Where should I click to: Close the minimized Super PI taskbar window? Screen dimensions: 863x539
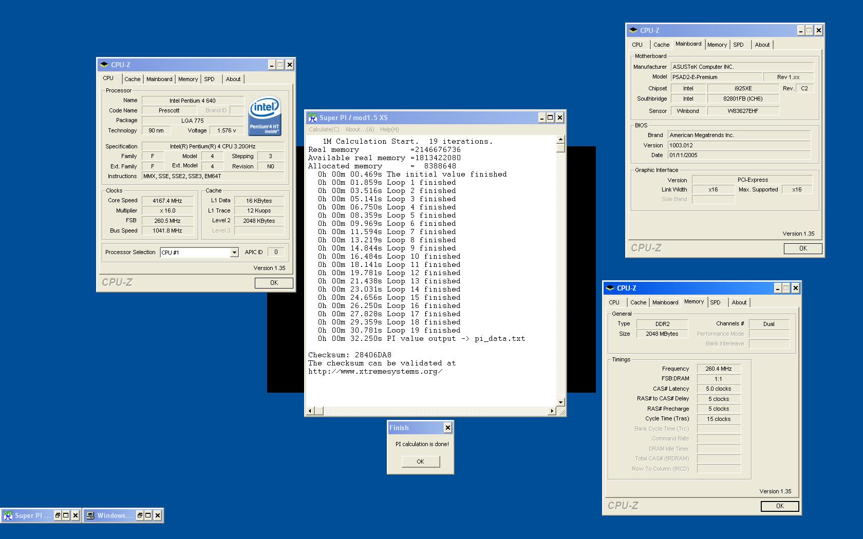(75, 515)
